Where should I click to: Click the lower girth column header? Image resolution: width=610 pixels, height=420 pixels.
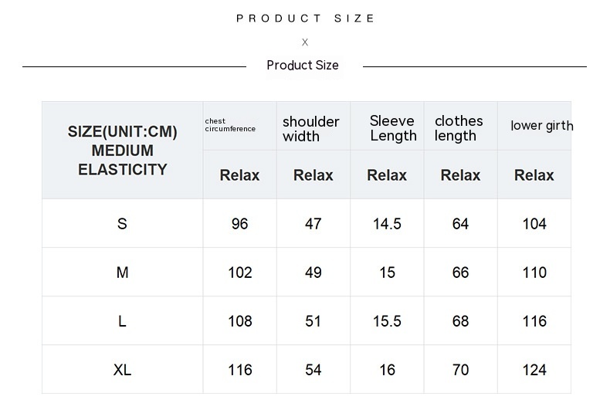tap(541, 126)
